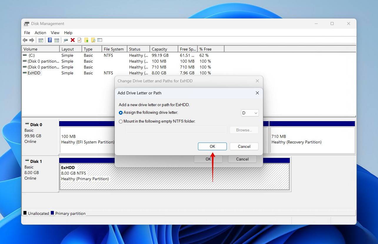
Task: Click the 99.19 GB capacity cell
Action: [x=160, y=55]
